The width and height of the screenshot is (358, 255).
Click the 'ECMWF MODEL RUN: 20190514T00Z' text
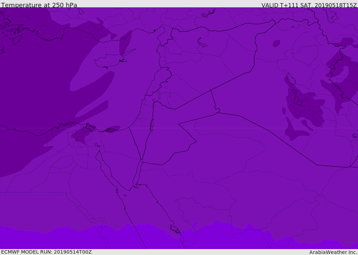(x=46, y=252)
